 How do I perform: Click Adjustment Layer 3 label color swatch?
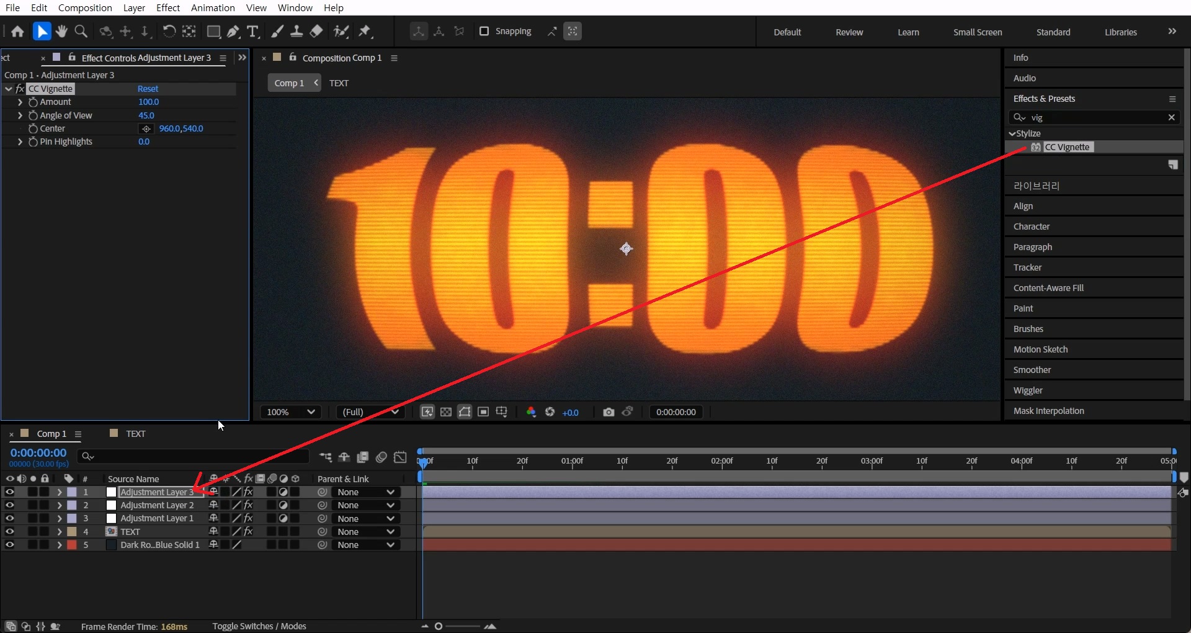click(x=72, y=492)
